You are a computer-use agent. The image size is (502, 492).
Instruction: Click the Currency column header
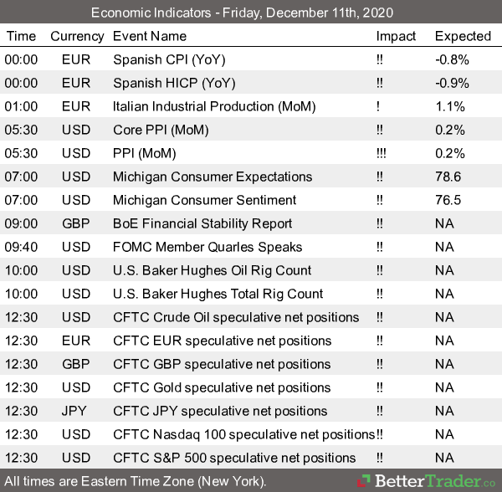pyautogui.click(x=77, y=36)
